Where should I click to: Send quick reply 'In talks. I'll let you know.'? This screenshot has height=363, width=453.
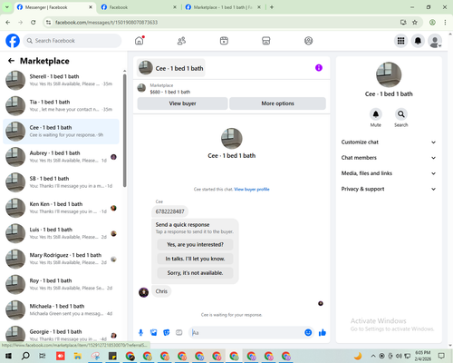coord(195,259)
